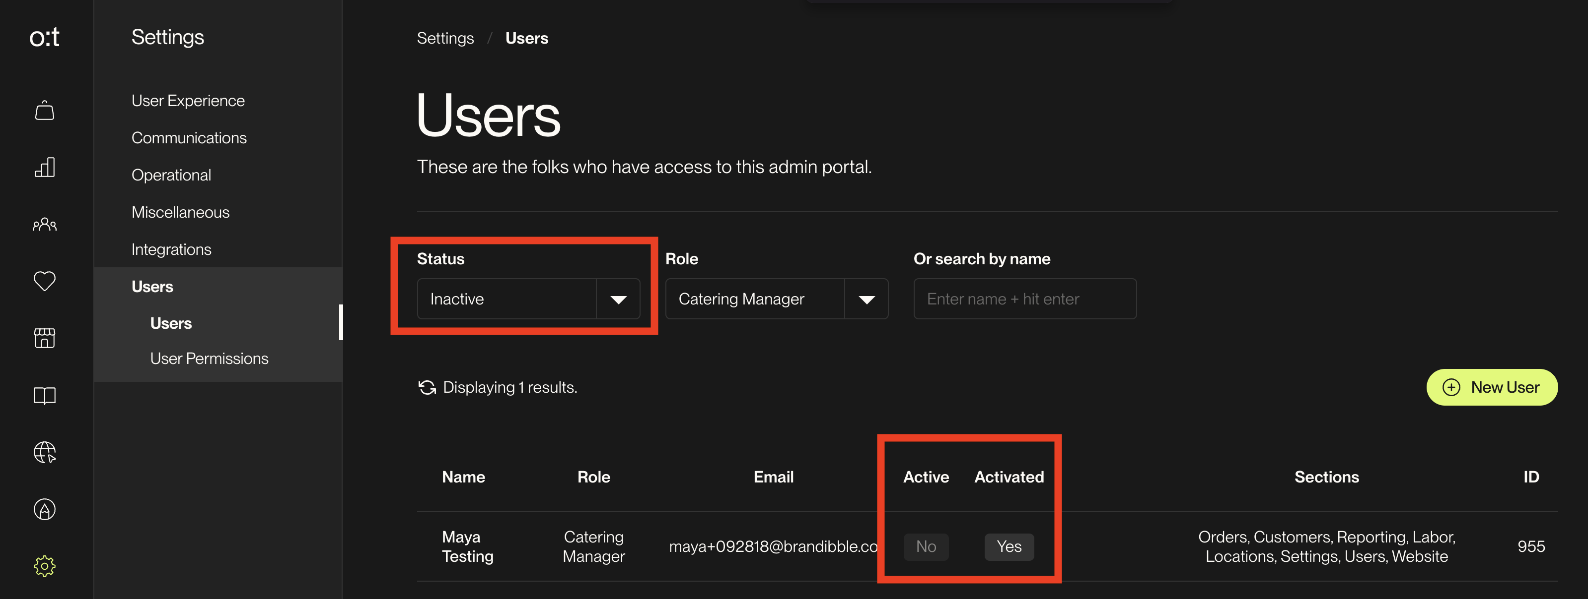Open Integrations settings
Image resolution: width=1588 pixels, height=599 pixels.
click(171, 249)
